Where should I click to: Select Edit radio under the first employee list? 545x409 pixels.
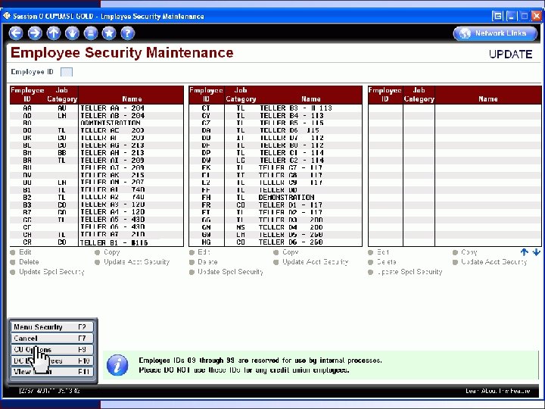click(13, 252)
